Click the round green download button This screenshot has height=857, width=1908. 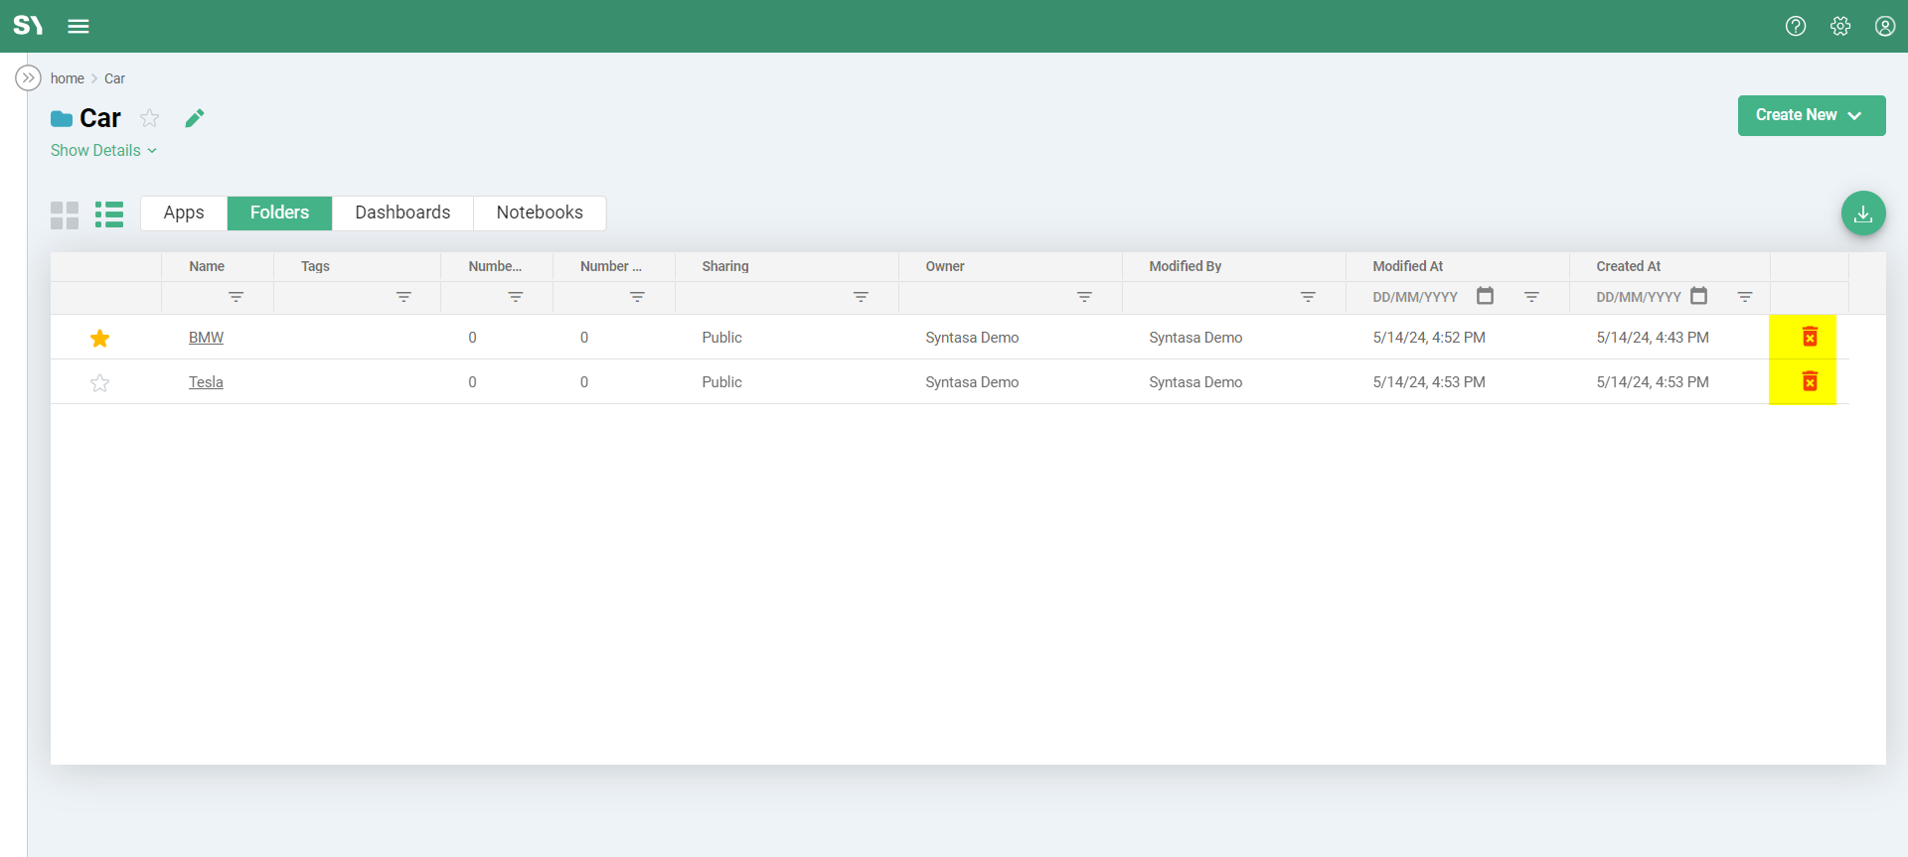pos(1862,214)
